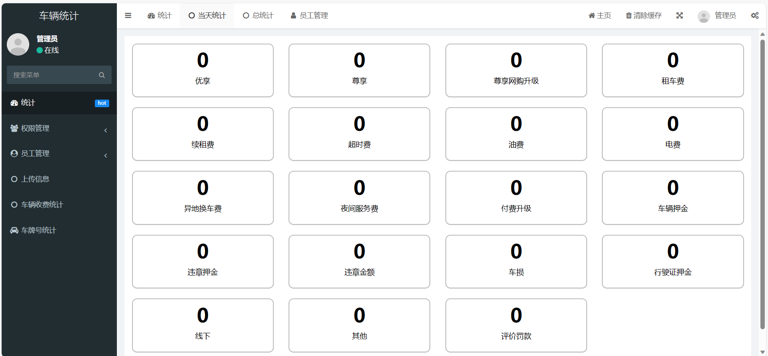Screen dimensions: 768x356
Task: Click the fullscreen expand icon
Action: tap(680, 16)
